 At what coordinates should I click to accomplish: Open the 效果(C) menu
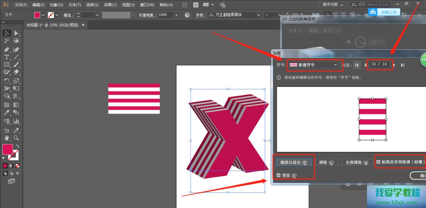(x=110, y=5)
